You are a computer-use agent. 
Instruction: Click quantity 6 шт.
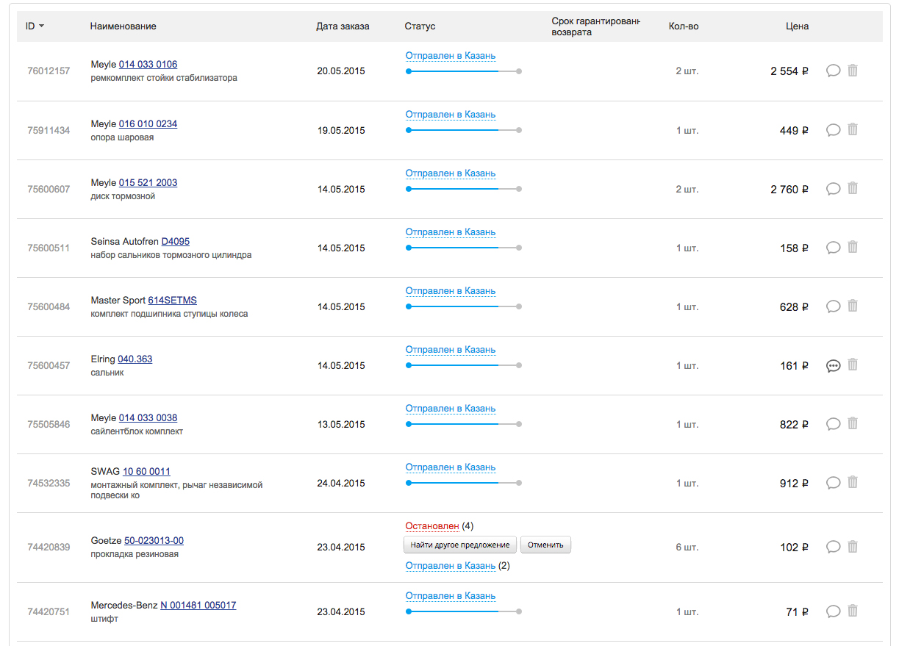(x=687, y=547)
